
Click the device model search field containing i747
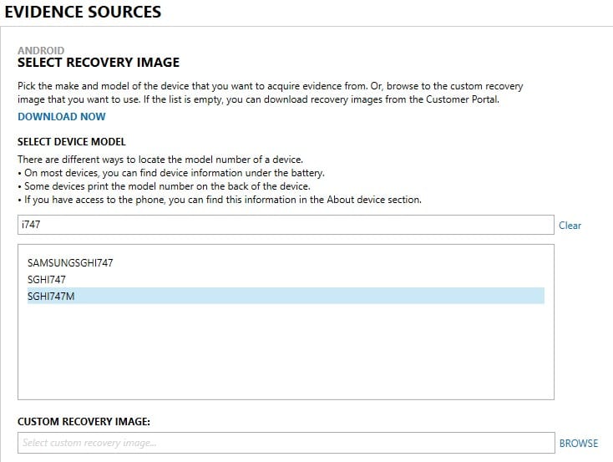pyautogui.click(x=286, y=225)
